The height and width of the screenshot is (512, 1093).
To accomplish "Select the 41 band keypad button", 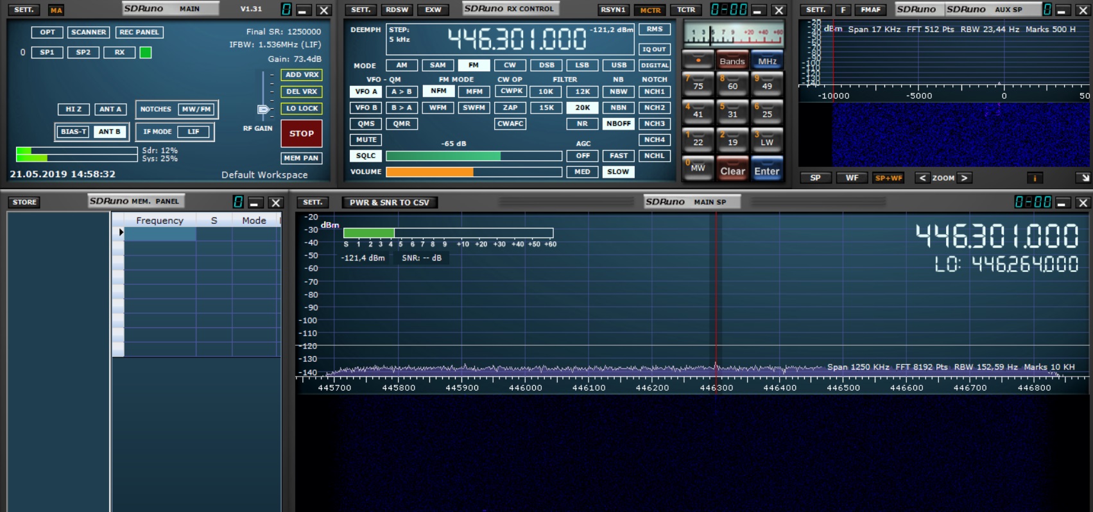I will coord(698,112).
